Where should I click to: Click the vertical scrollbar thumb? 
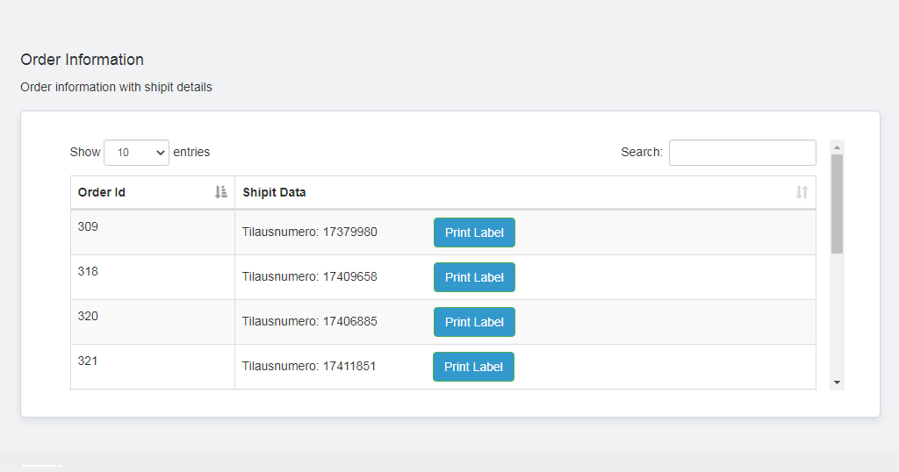(837, 204)
